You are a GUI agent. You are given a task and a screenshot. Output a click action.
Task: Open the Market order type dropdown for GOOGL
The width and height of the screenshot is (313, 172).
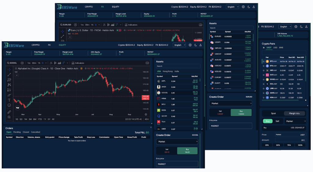click(x=177, y=142)
